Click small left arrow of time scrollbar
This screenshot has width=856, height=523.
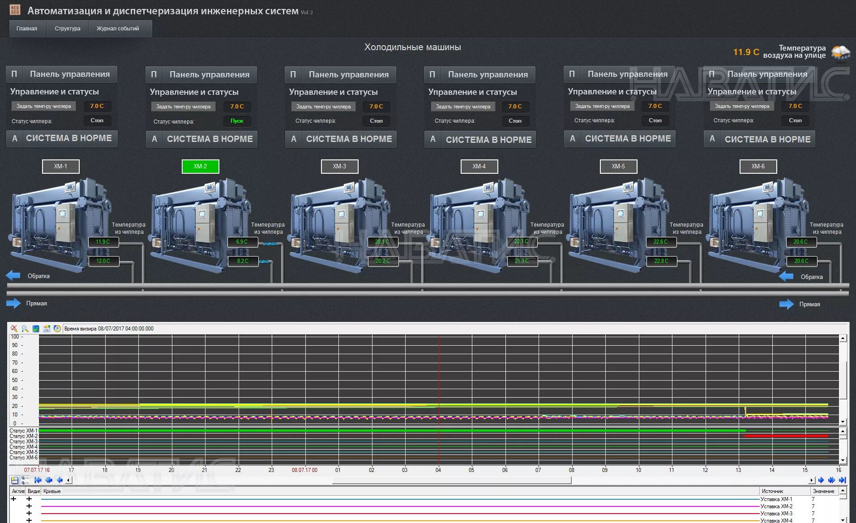[x=68, y=480]
